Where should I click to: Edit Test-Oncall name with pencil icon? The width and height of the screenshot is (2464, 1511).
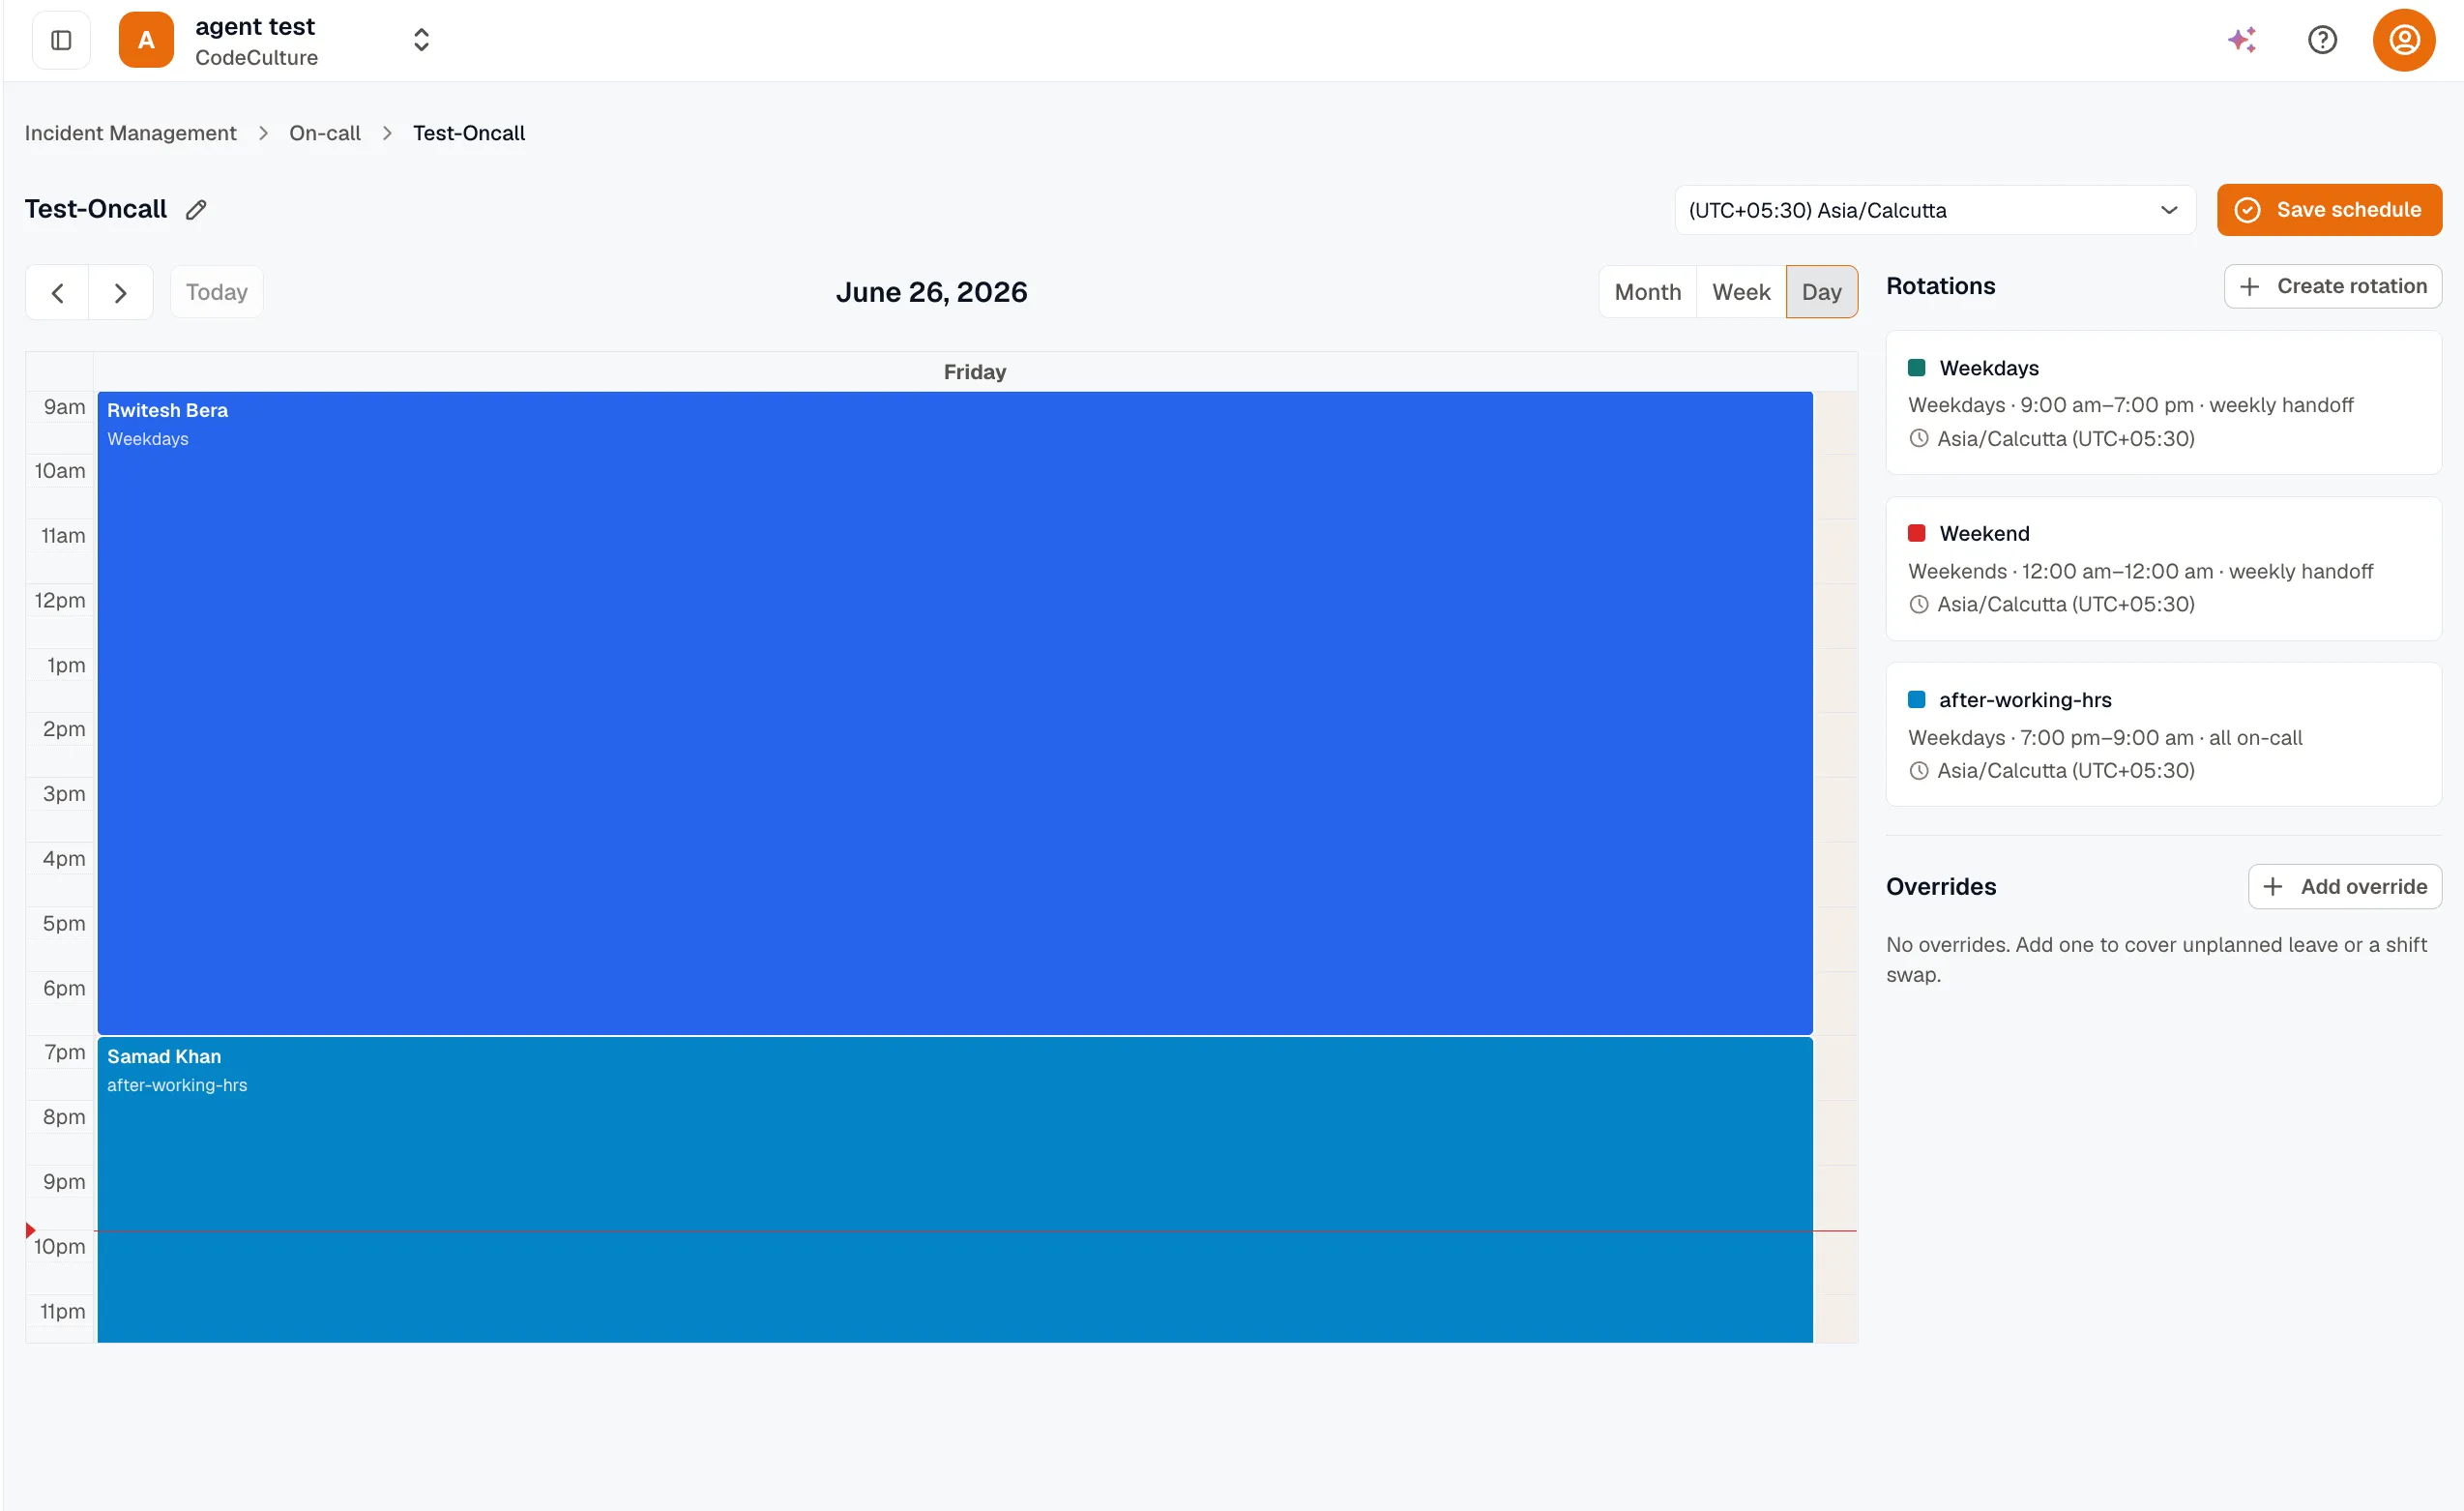click(196, 209)
